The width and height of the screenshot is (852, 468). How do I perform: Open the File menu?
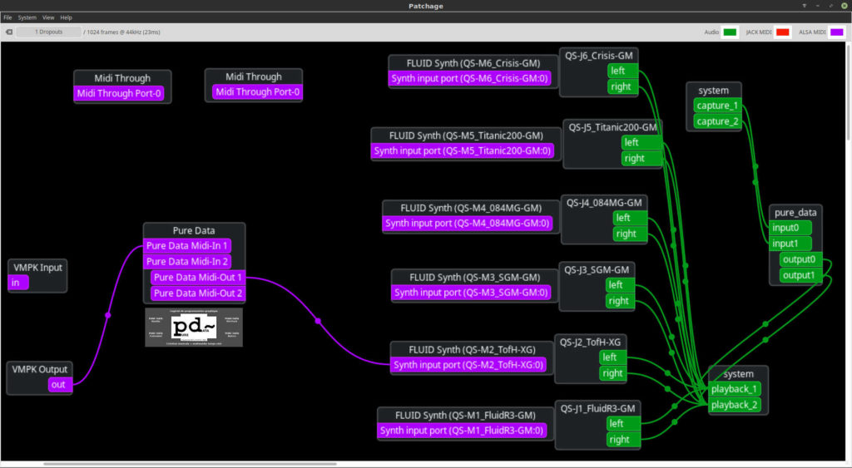point(7,17)
